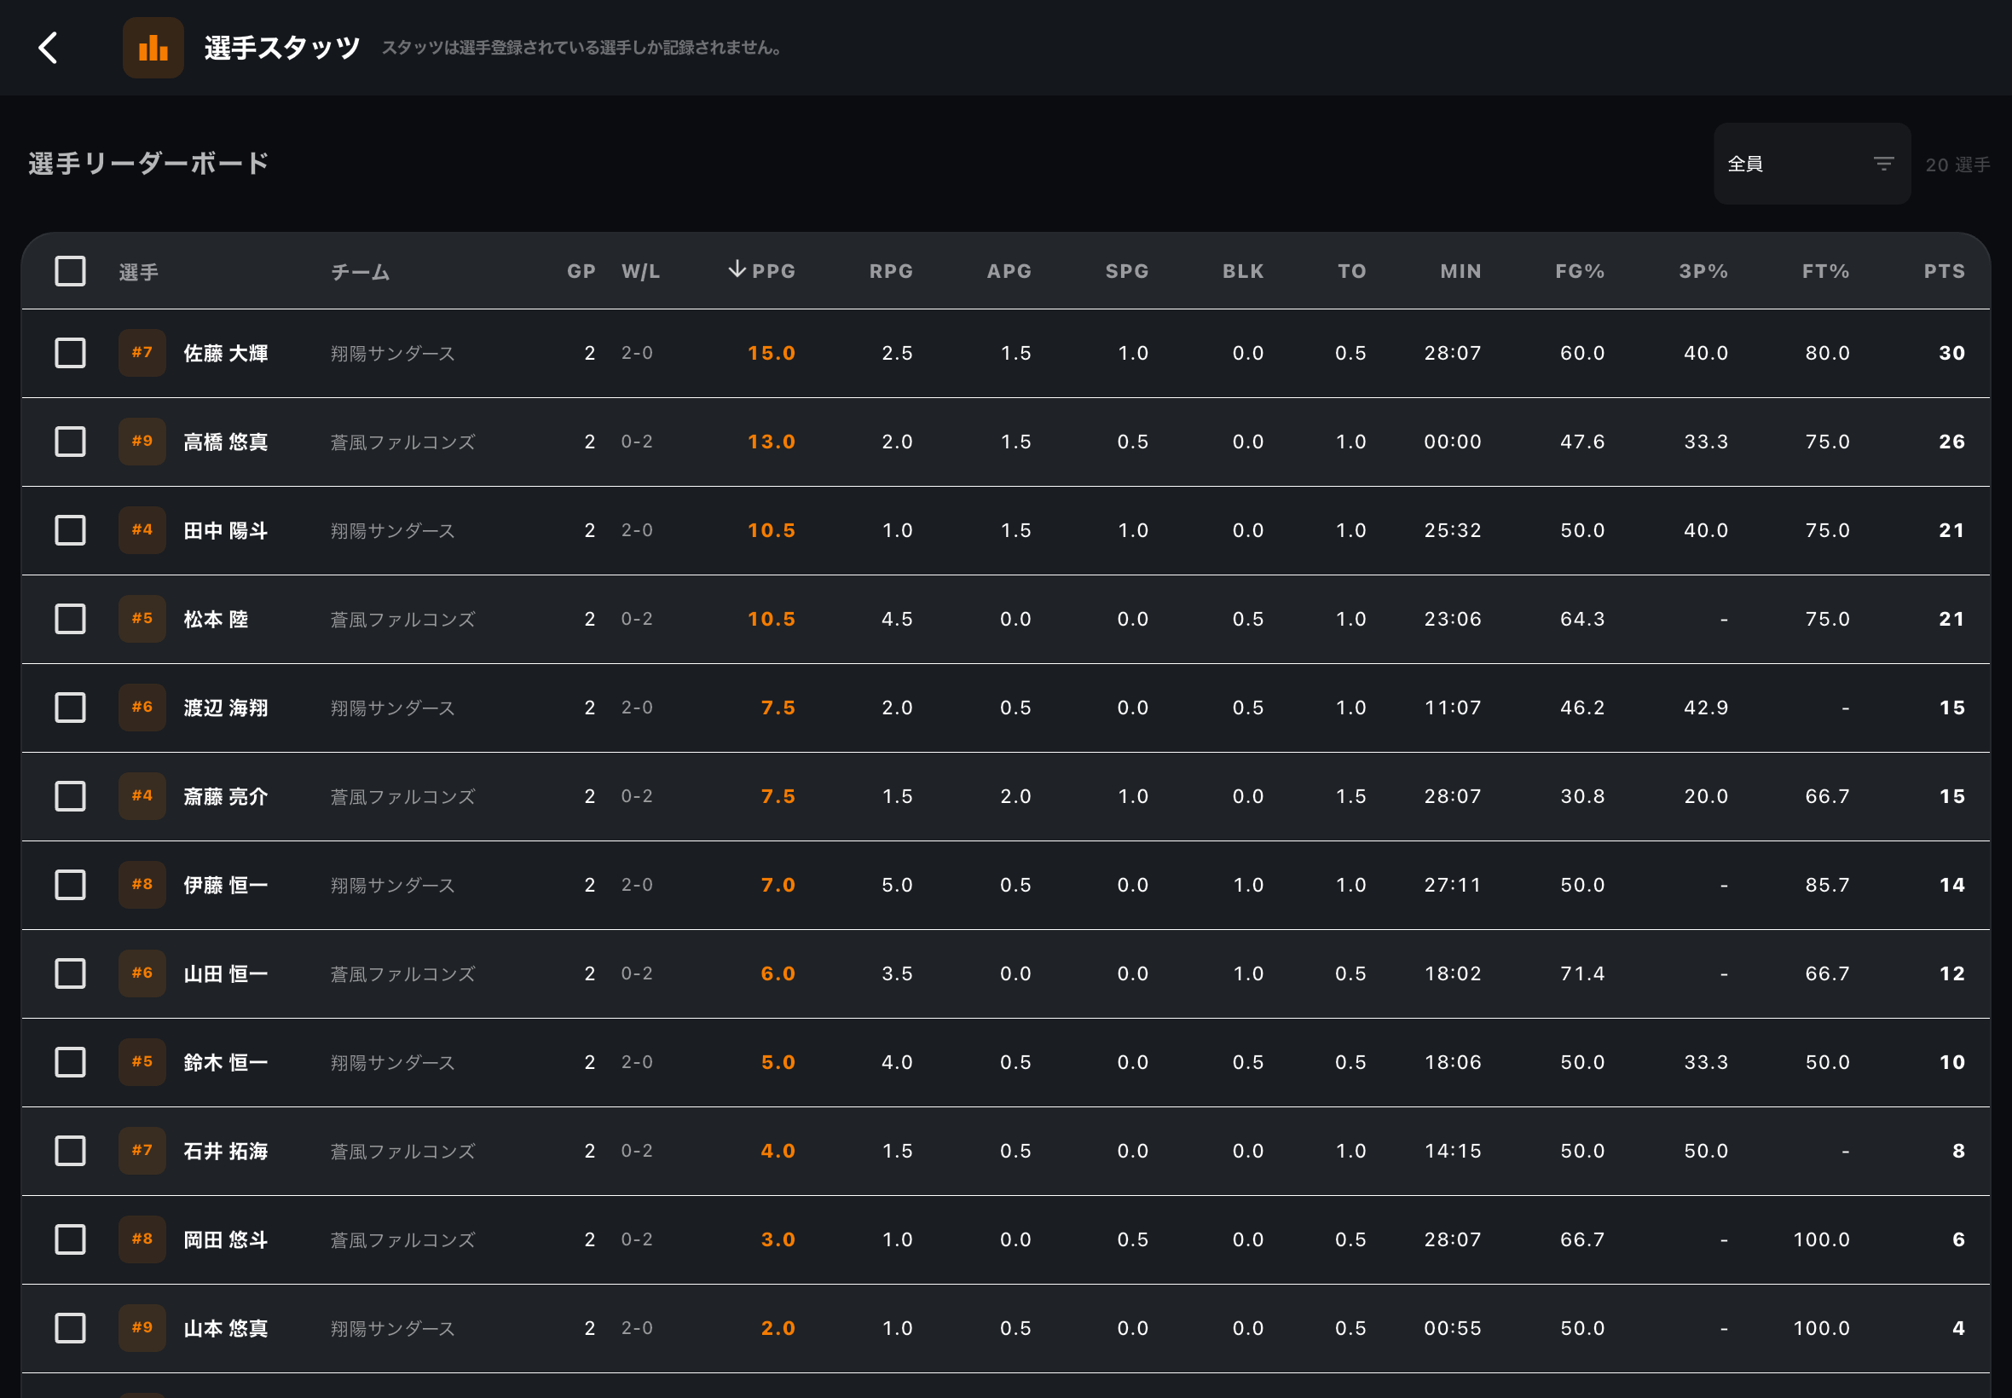Go back using the left arrow icon
Image resolution: width=2012 pixels, height=1398 pixels.
click(x=49, y=49)
